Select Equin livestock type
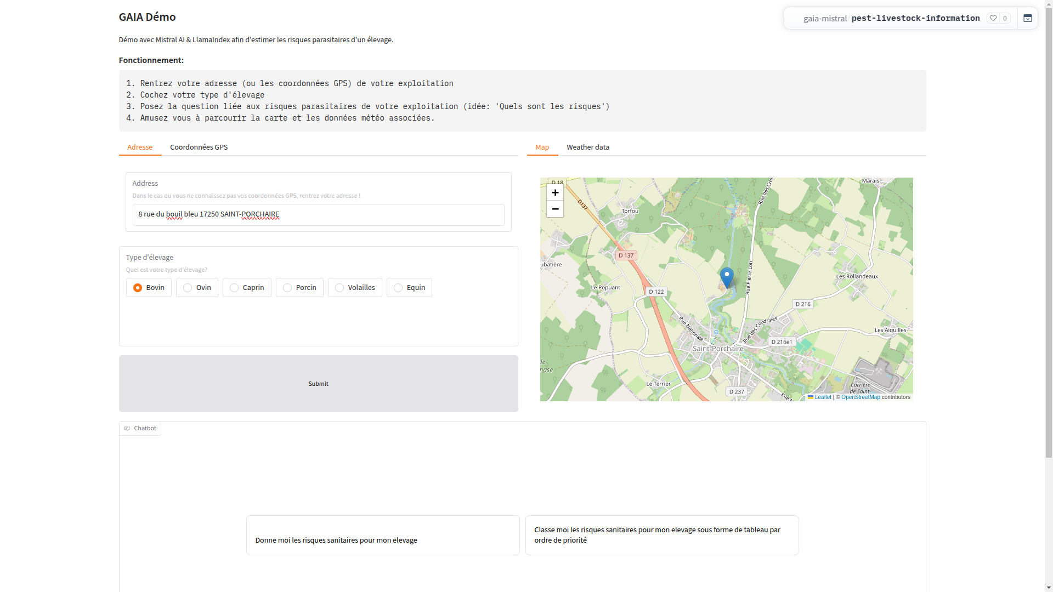Image resolution: width=1053 pixels, height=592 pixels. [409, 288]
